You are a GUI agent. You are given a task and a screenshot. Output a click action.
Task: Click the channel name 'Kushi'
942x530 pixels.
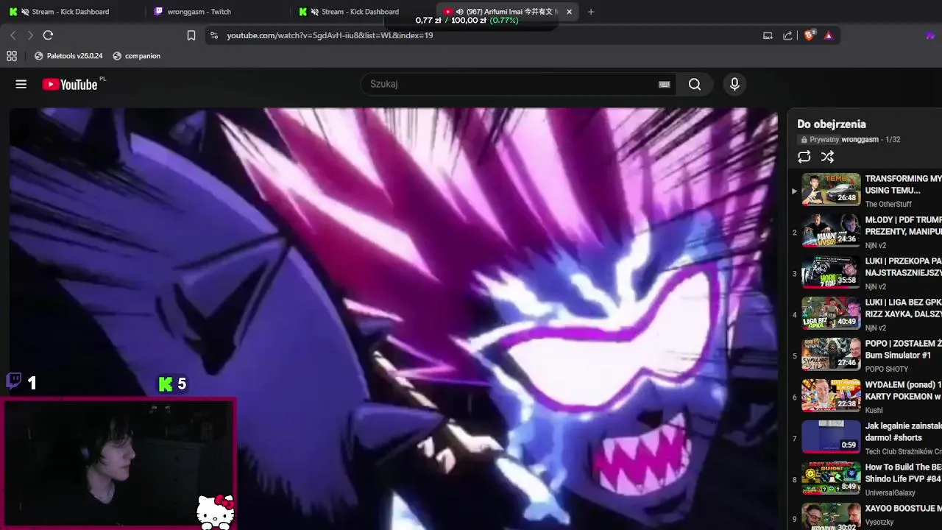(x=874, y=411)
